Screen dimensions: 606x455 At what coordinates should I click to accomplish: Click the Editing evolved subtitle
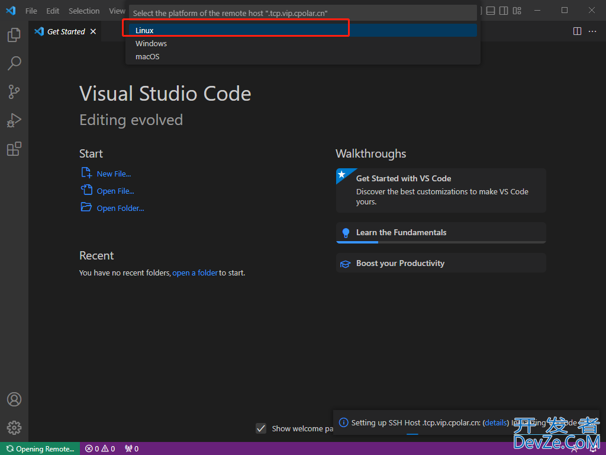131,120
